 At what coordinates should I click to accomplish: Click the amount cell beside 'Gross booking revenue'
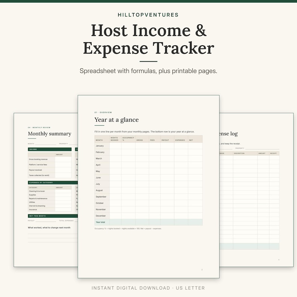tap(63, 159)
